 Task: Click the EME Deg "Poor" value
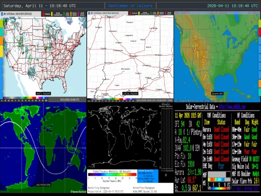click(221, 166)
